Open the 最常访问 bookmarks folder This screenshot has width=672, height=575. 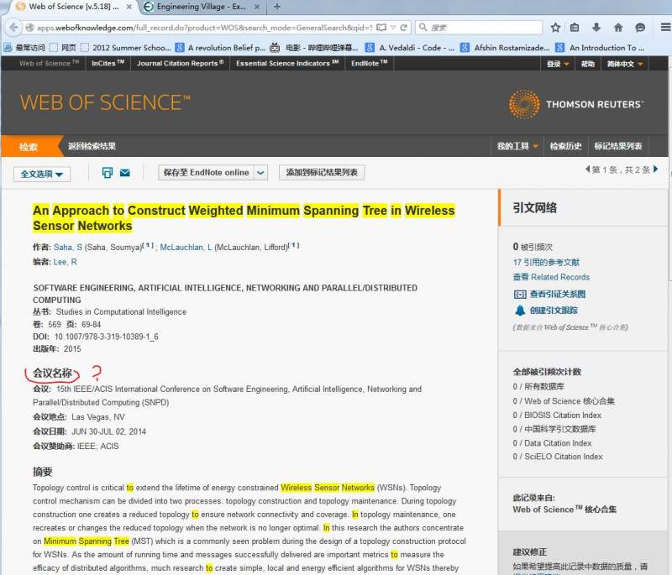(x=24, y=48)
